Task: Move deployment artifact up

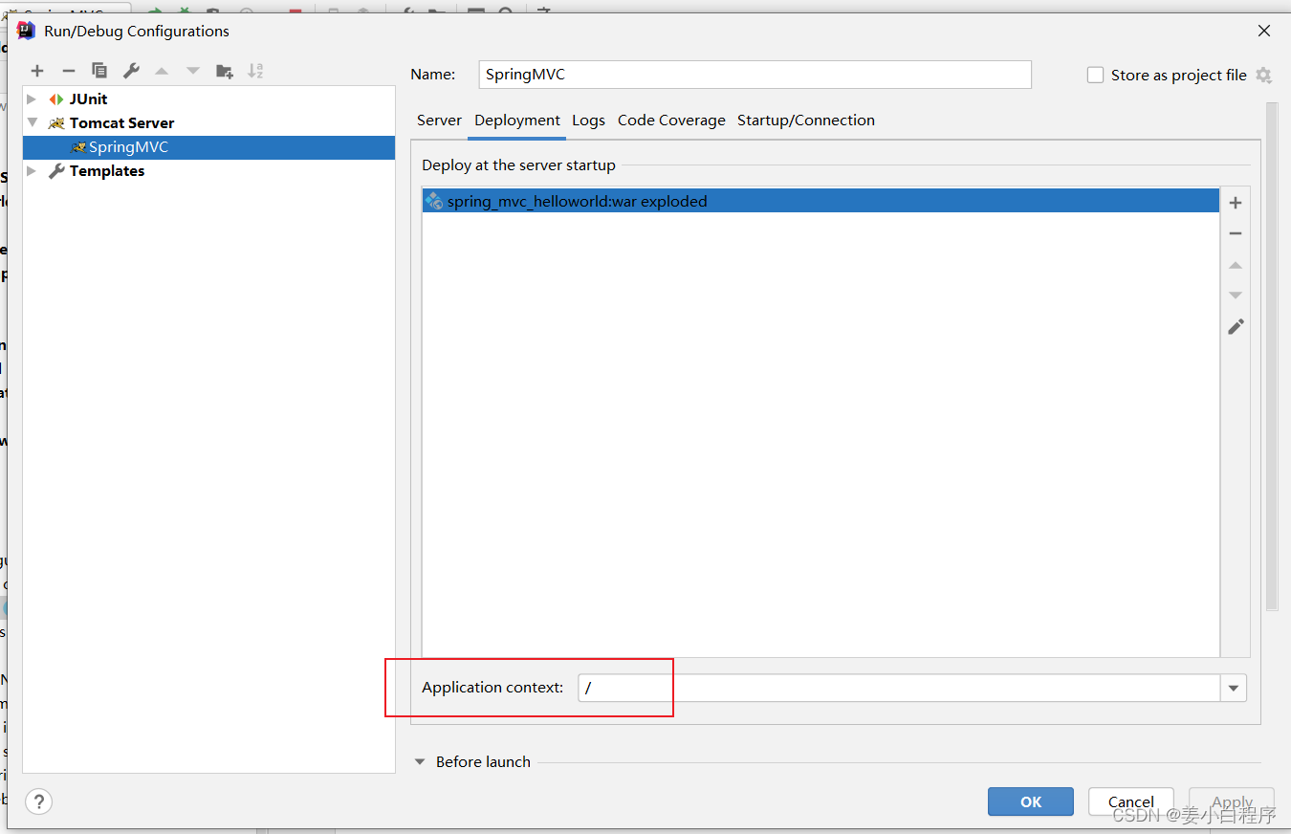Action: (1236, 265)
